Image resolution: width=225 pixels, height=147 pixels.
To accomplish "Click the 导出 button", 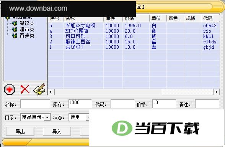I will [20, 131].
